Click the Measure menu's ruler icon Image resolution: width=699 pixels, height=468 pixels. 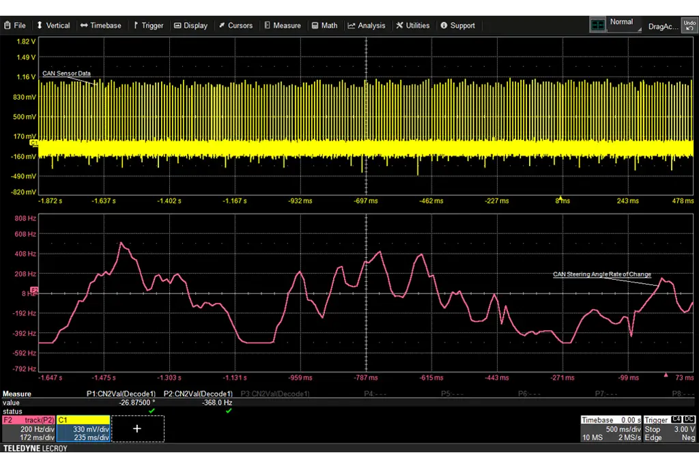(x=267, y=25)
